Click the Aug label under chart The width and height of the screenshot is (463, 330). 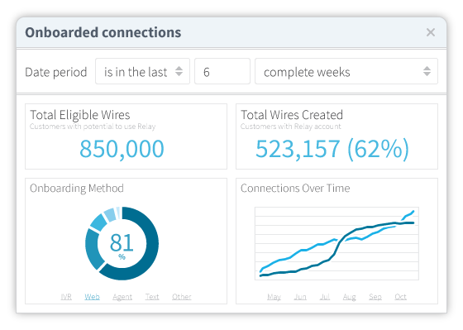click(349, 297)
